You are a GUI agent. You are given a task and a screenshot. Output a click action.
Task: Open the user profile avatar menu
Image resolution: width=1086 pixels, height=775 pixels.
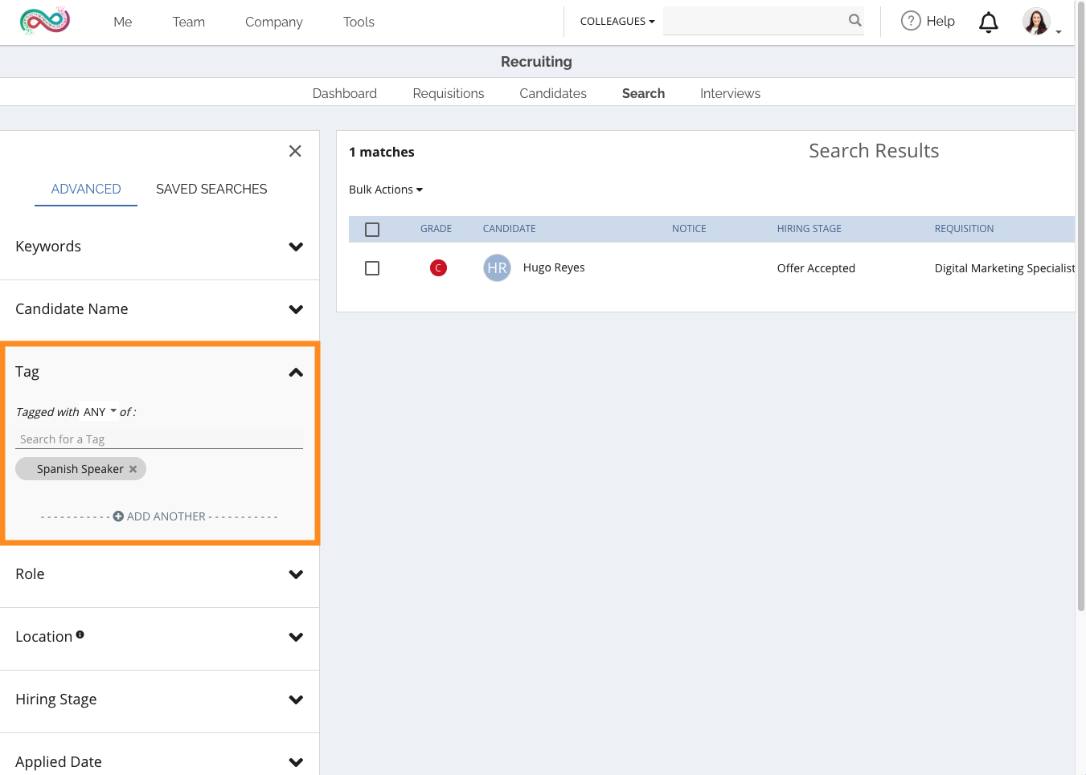[x=1036, y=22]
